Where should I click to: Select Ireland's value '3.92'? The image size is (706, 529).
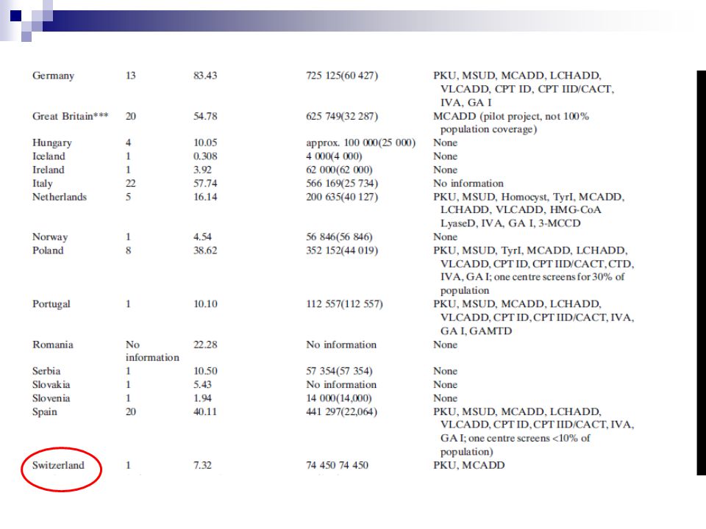point(203,170)
